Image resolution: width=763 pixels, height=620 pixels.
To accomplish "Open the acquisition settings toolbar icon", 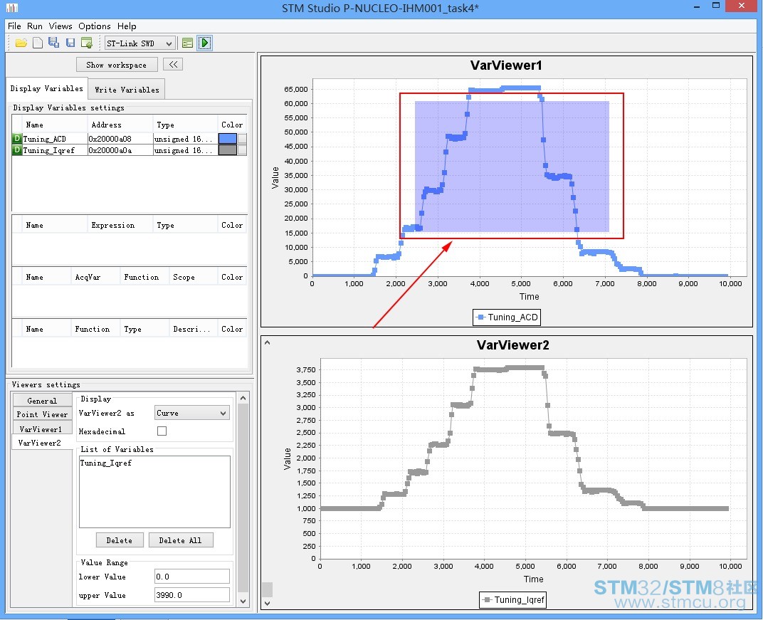I will coord(187,43).
